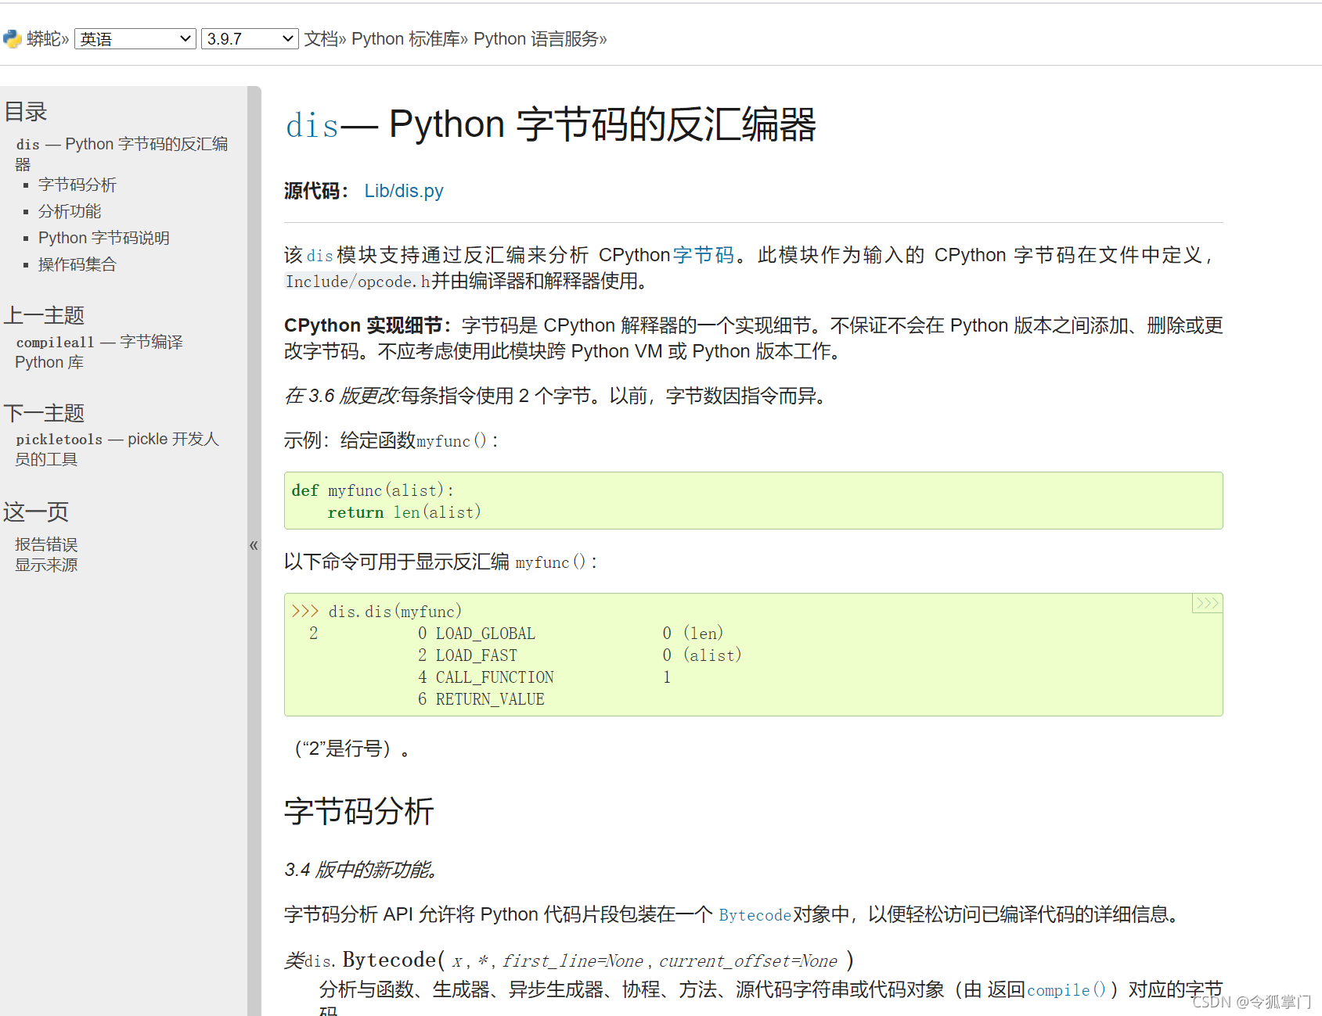This screenshot has height=1016, width=1322.
Task: Open previous topic compileall link
Action: [99, 352]
